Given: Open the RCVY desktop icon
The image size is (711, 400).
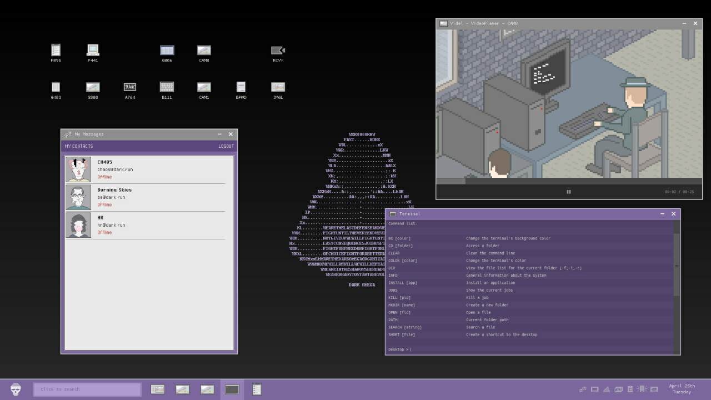Looking at the screenshot, I should click(278, 51).
